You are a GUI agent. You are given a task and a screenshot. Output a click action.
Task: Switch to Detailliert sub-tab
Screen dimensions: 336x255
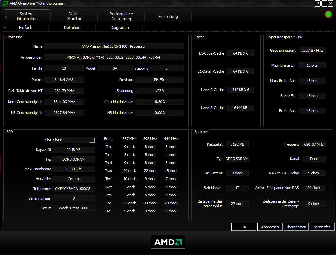(x=73, y=28)
